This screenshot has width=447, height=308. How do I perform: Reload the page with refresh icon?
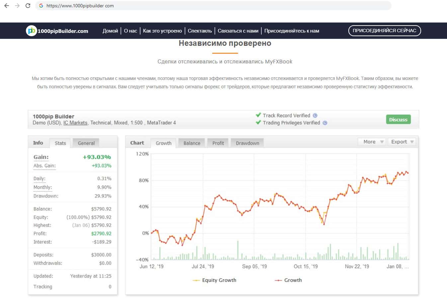(28, 6)
